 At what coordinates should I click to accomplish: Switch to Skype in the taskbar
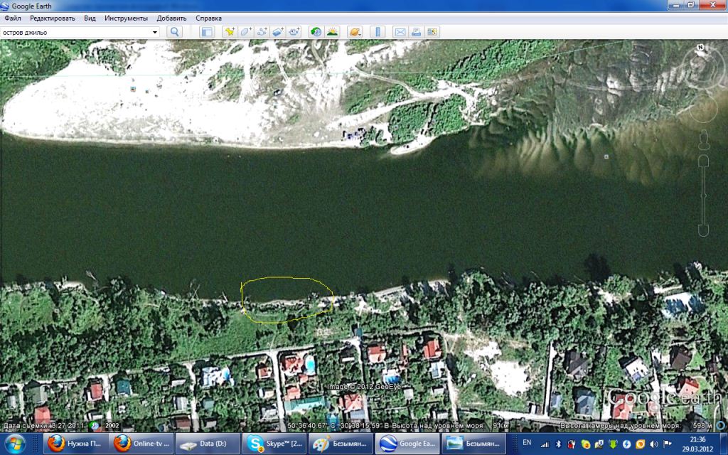(x=273, y=444)
